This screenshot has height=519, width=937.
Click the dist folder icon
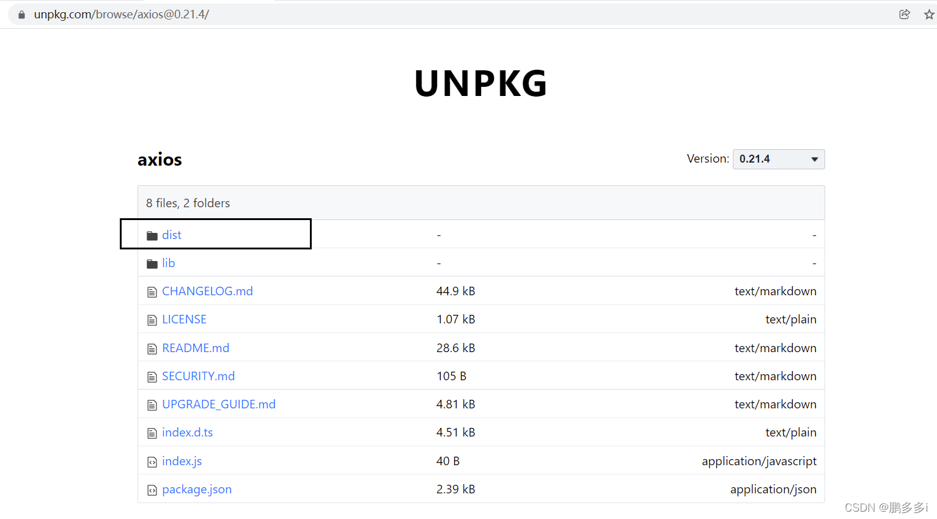pyautogui.click(x=152, y=235)
